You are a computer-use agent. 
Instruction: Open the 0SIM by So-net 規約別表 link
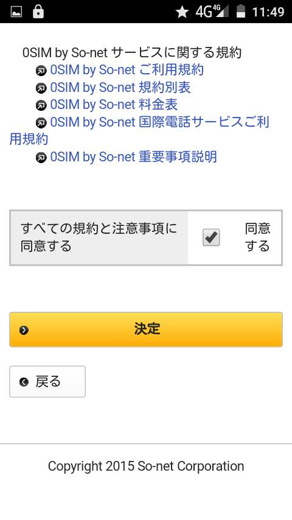click(x=120, y=88)
